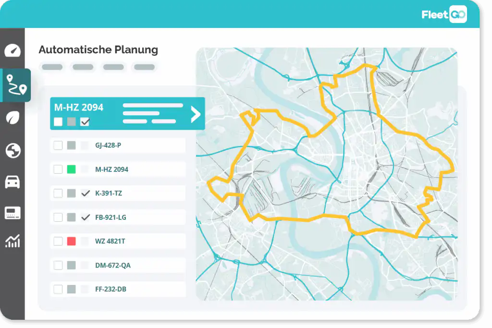The width and height of the screenshot is (492, 328).
Task: Click the checkmark next to K-391-TZ
Action: pyautogui.click(x=86, y=193)
